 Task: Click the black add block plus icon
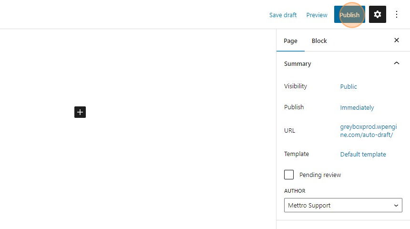(x=80, y=112)
